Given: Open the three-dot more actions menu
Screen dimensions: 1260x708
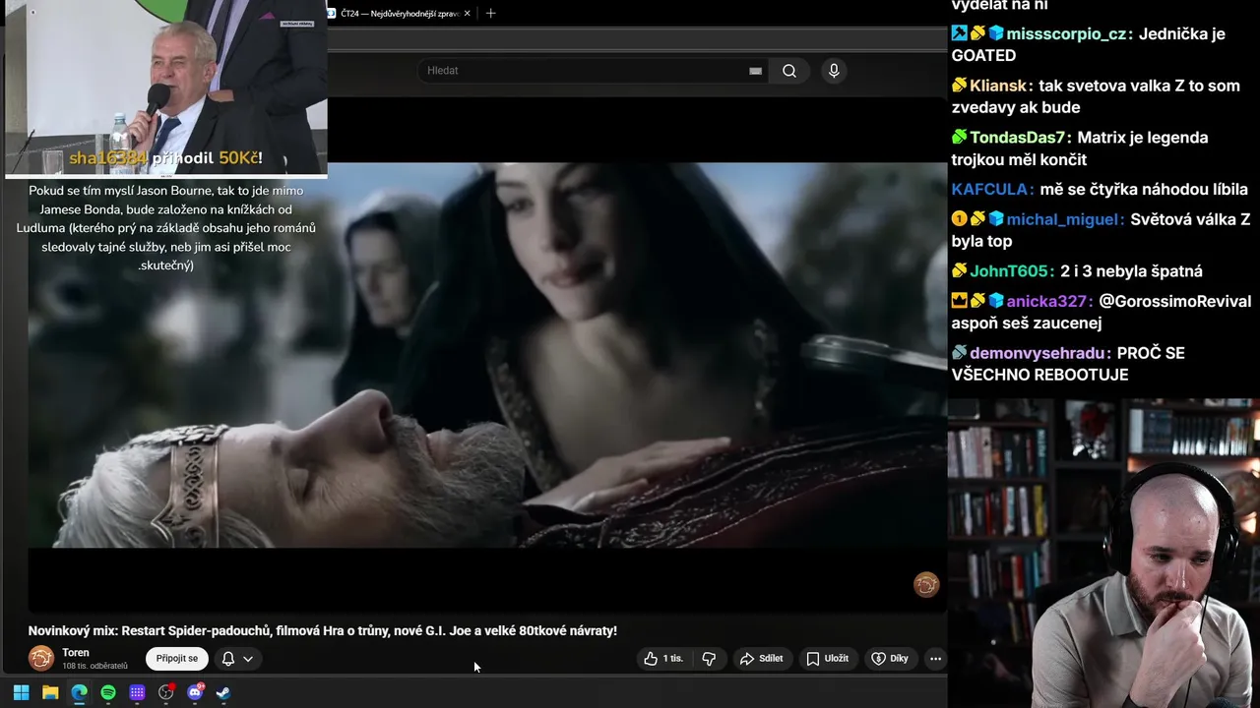Looking at the screenshot, I should [x=935, y=659].
